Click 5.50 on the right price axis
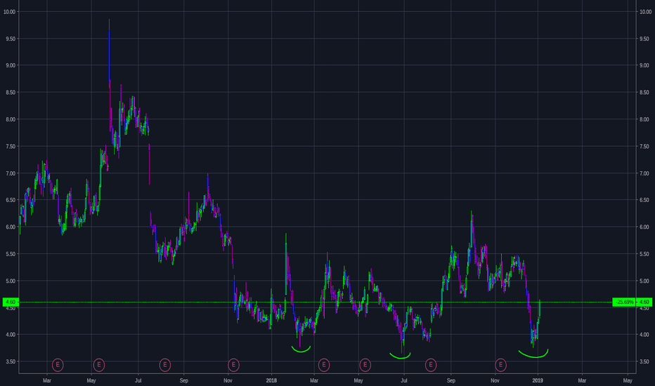The height and width of the screenshot is (386, 655). [644, 254]
